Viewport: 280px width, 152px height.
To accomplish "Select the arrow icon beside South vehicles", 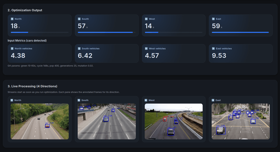I will point(79,48).
